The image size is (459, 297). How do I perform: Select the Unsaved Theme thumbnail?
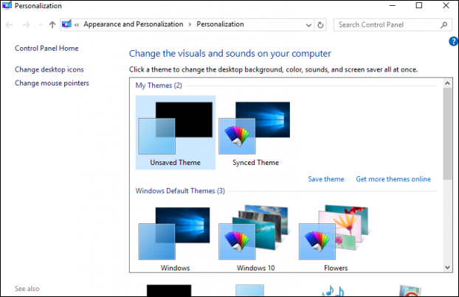(x=176, y=133)
